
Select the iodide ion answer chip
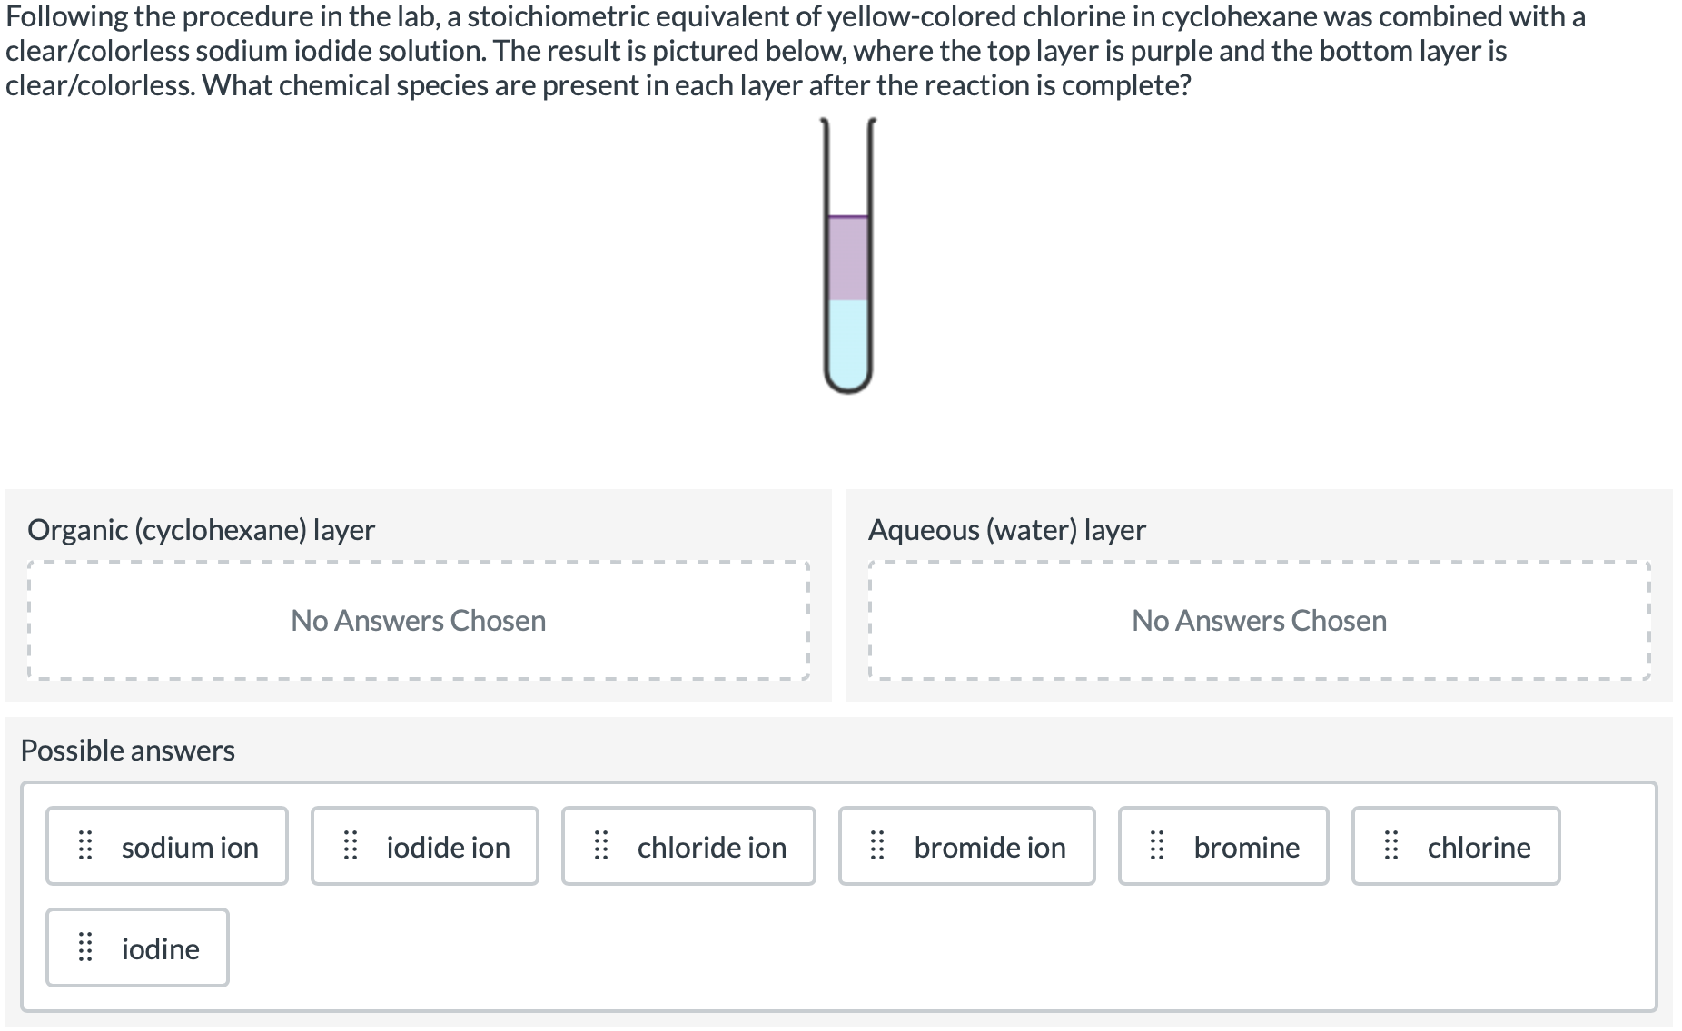(x=425, y=846)
